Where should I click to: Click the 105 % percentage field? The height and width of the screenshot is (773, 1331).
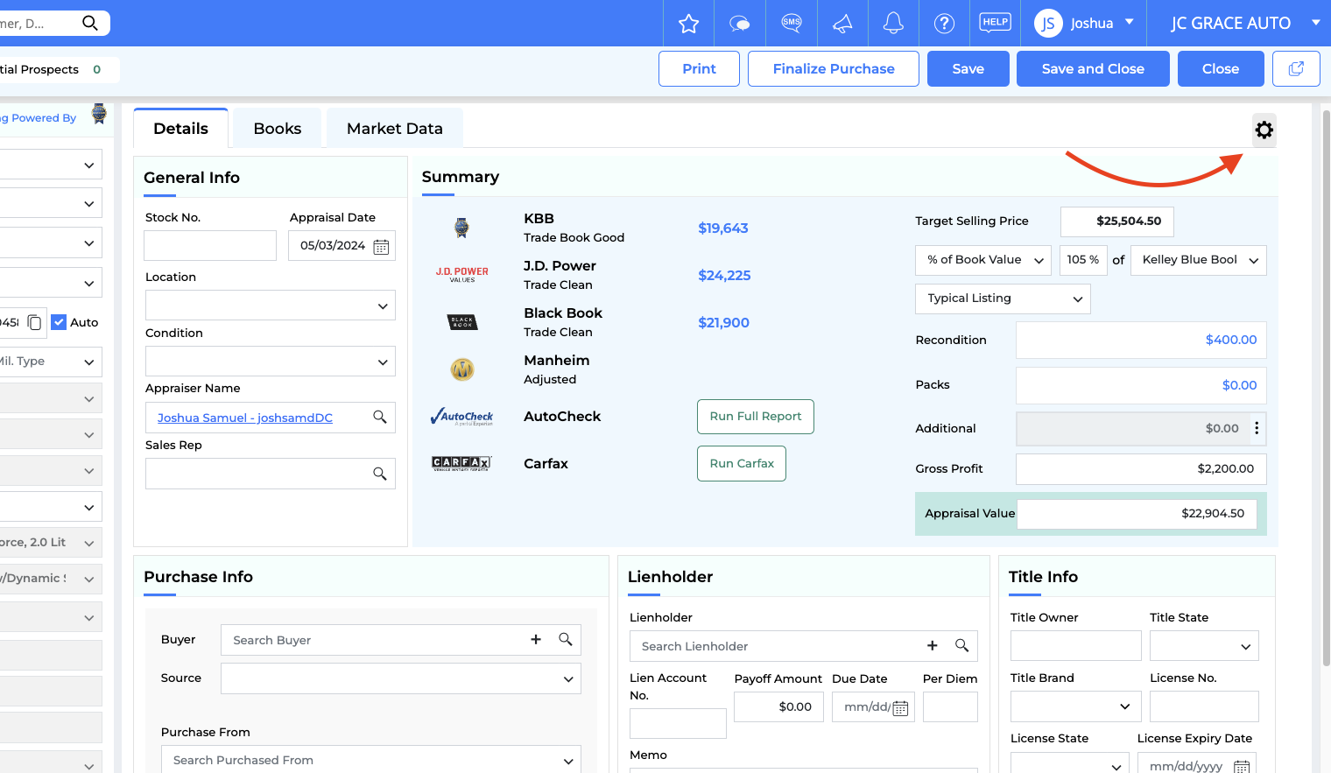1083,260
